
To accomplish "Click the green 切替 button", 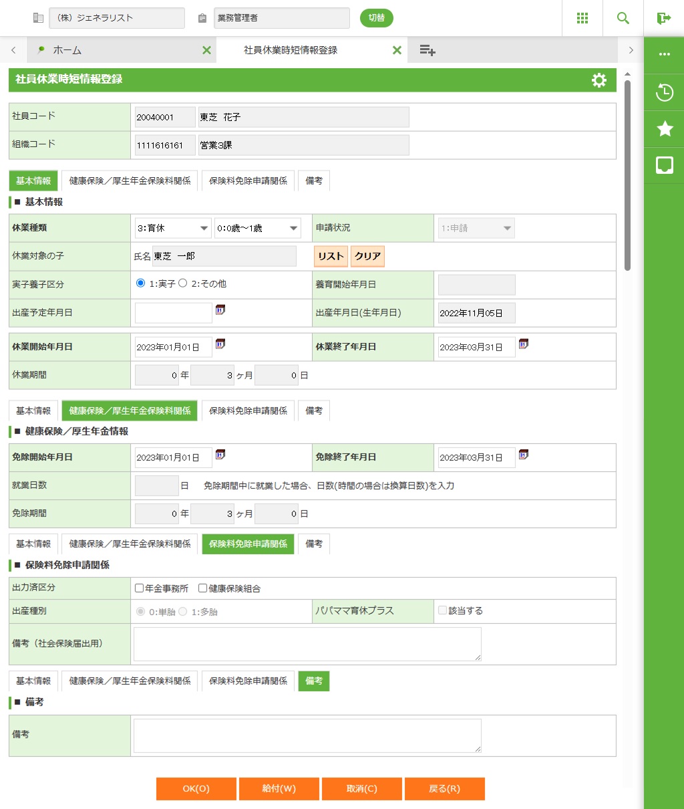I will pyautogui.click(x=377, y=18).
